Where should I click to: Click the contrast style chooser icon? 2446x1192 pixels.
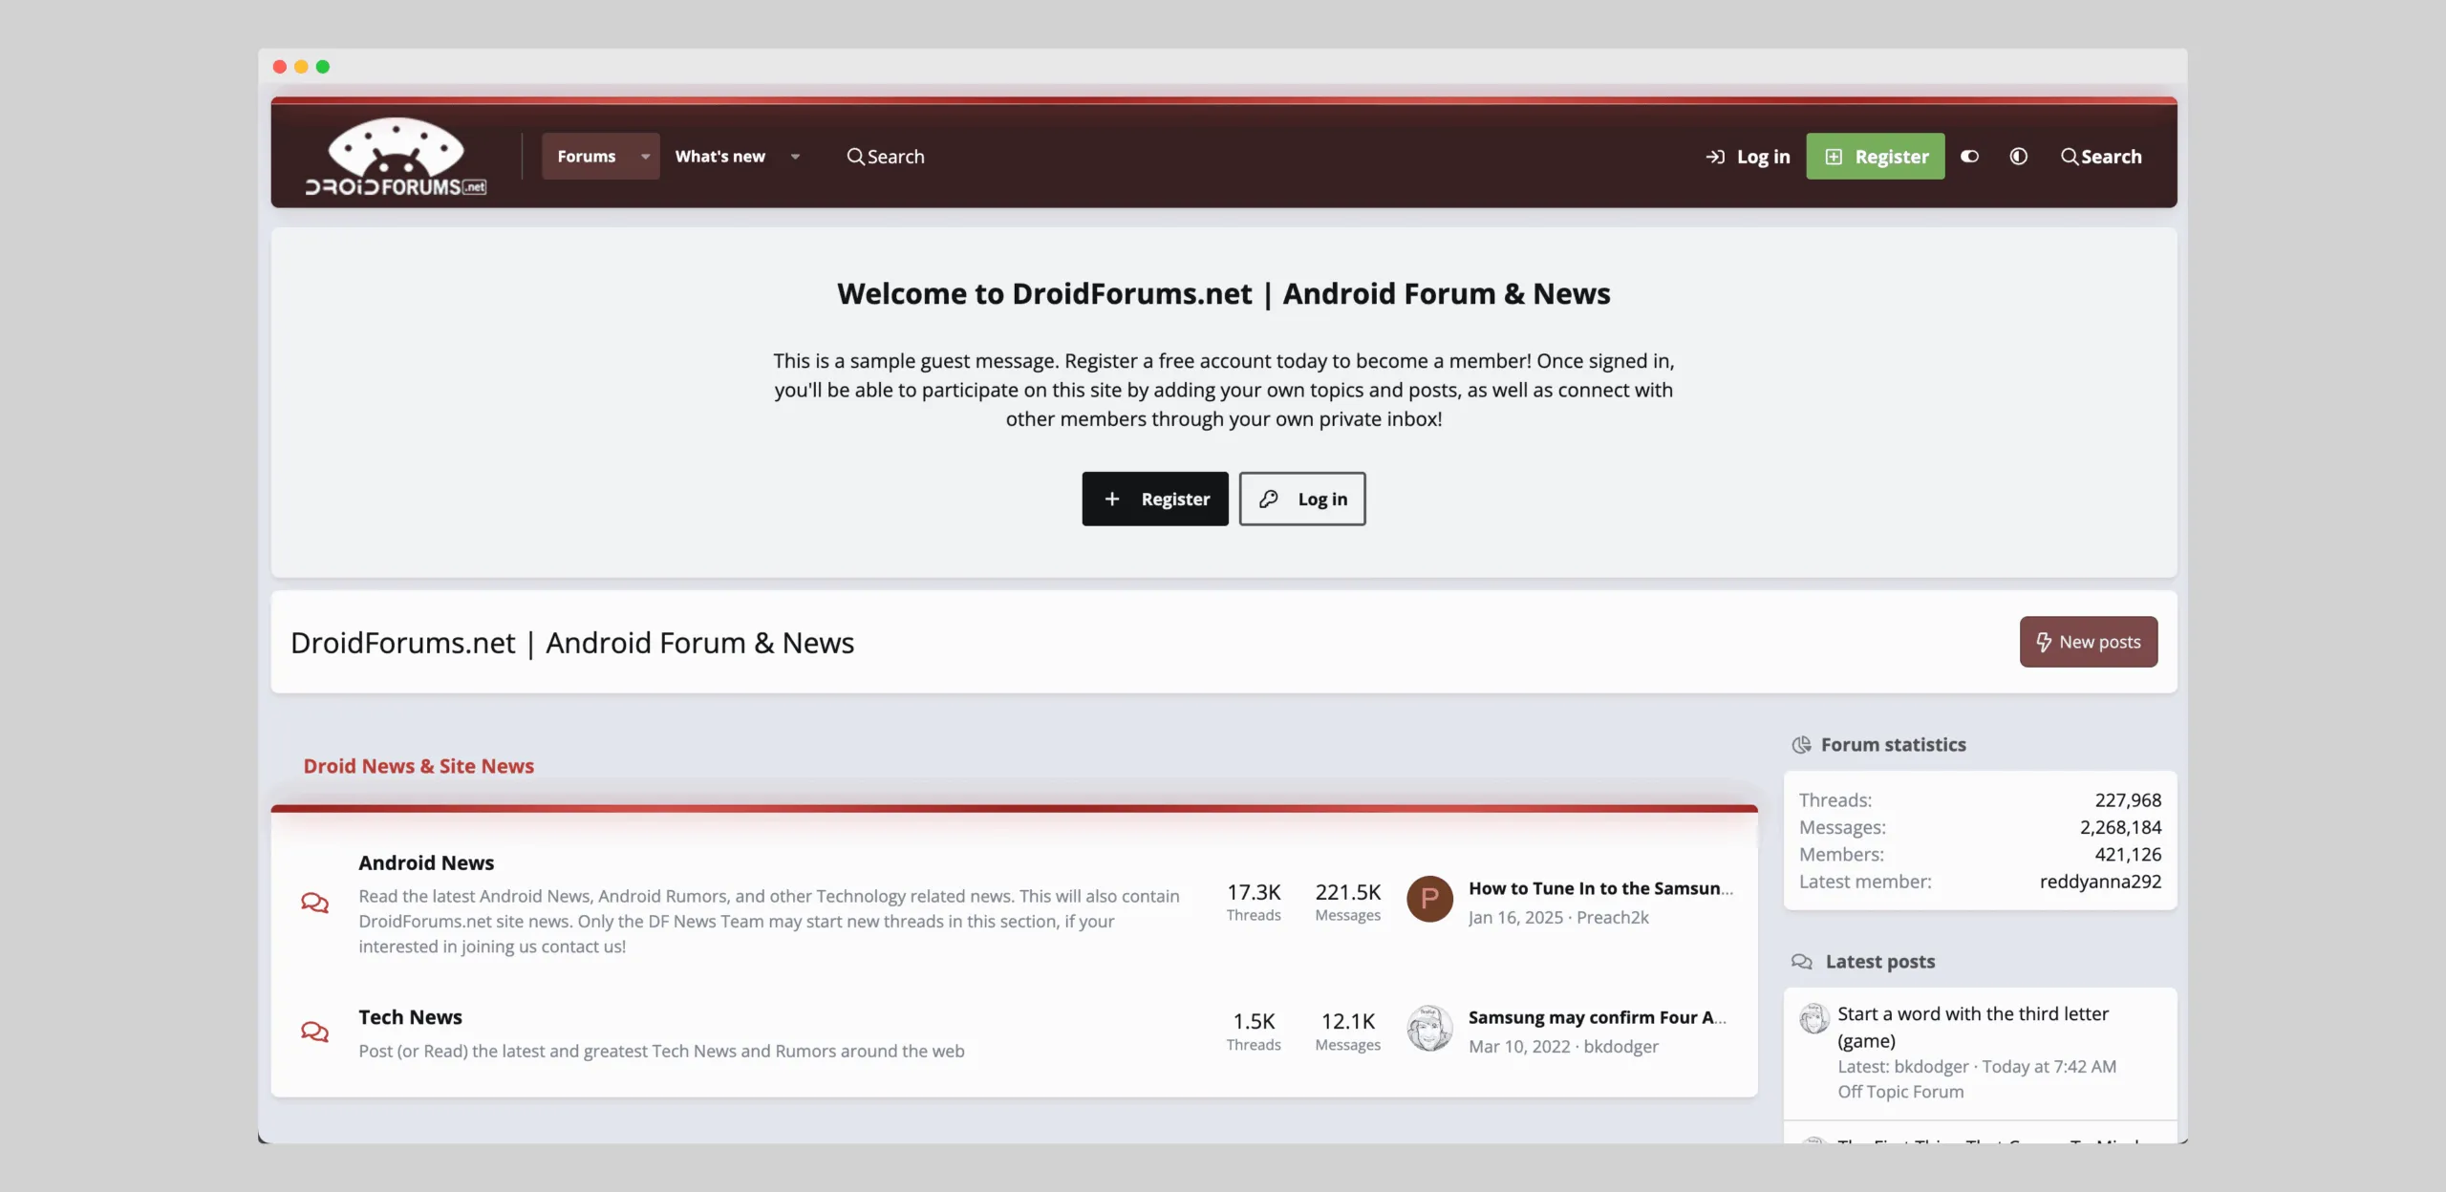[2019, 156]
